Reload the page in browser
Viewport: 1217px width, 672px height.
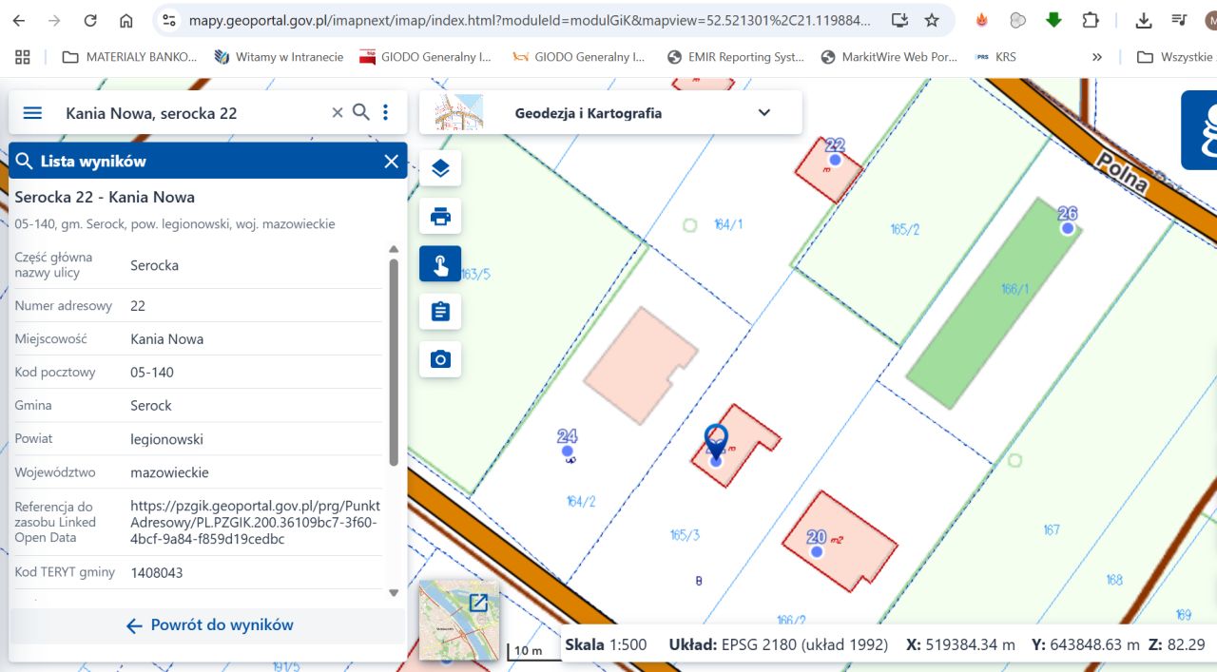(x=90, y=21)
